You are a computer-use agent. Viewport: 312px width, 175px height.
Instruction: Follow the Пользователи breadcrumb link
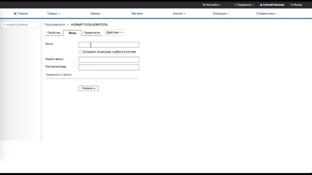click(x=55, y=25)
